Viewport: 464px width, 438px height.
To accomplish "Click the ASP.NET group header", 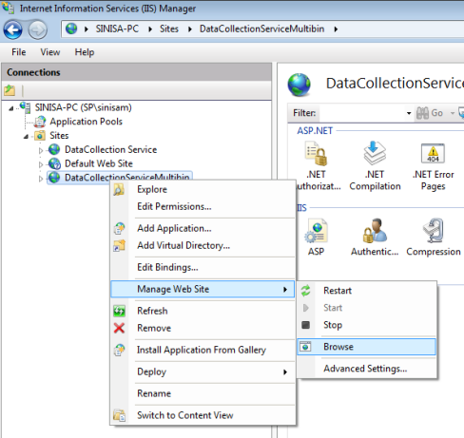I will [315, 131].
